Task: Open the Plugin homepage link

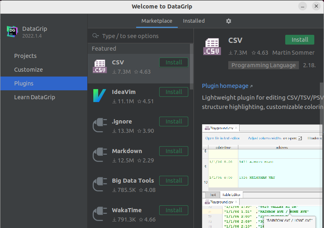Action: [x=225, y=86]
